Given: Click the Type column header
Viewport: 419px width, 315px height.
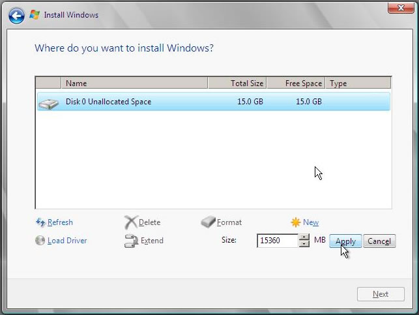Looking at the screenshot, I should [358, 83].
